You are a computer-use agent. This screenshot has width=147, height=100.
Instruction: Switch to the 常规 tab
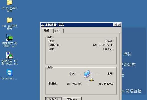click(x=46, y=31)
